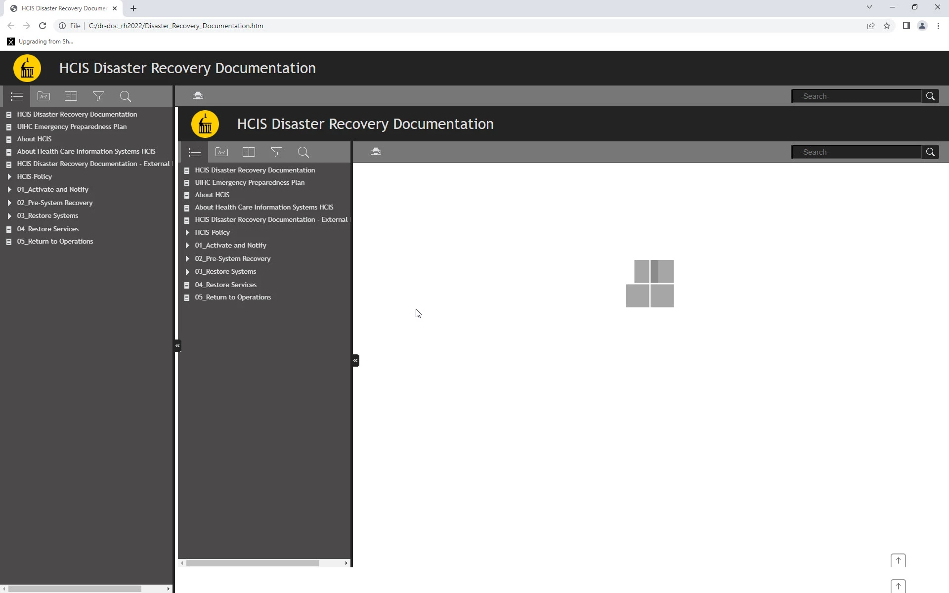The width and height of the screenshot is (949, 593).
Task: Click the outer top Search input field
Action: click(856, 96)
